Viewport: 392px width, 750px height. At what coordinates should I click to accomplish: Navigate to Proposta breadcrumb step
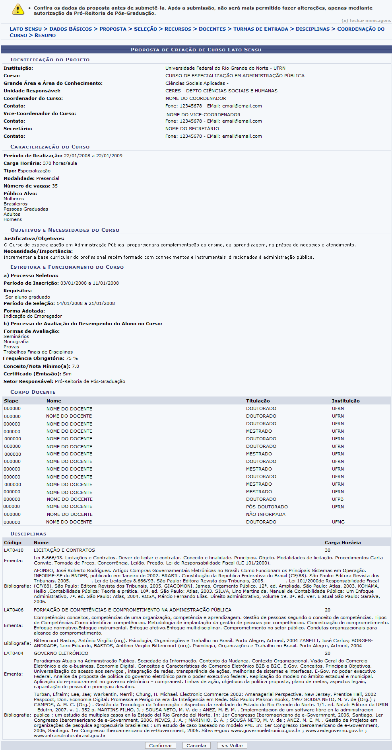coord(113,29)
